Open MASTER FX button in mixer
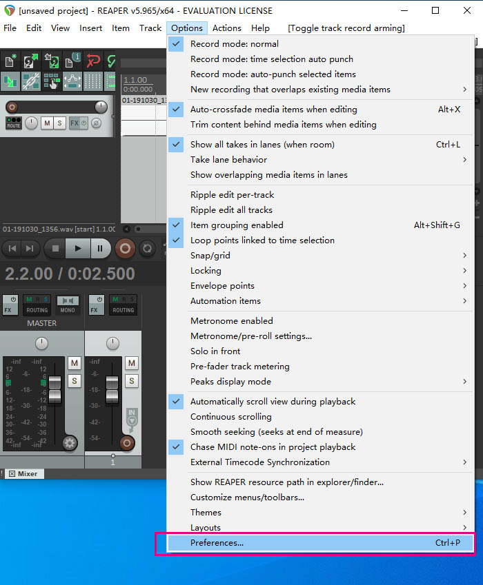The height and width of the screenshot is (585, 483). [x=10, y=305]
